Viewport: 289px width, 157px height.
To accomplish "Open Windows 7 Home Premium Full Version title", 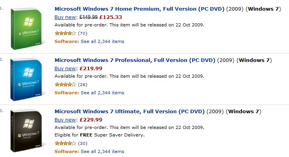I will [140, 9].
